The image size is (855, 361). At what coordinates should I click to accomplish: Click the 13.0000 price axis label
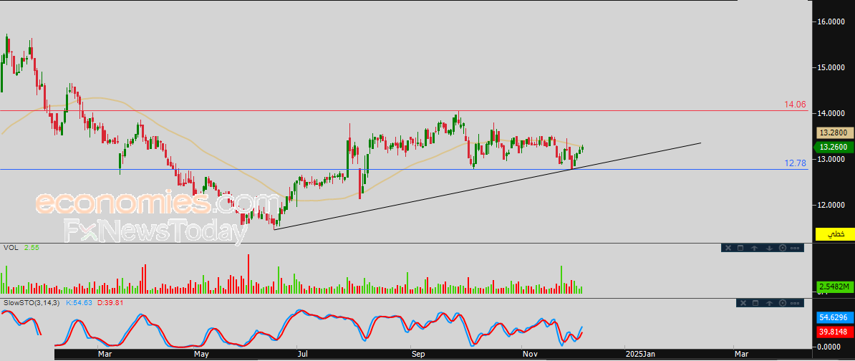(x=831, y=159)
